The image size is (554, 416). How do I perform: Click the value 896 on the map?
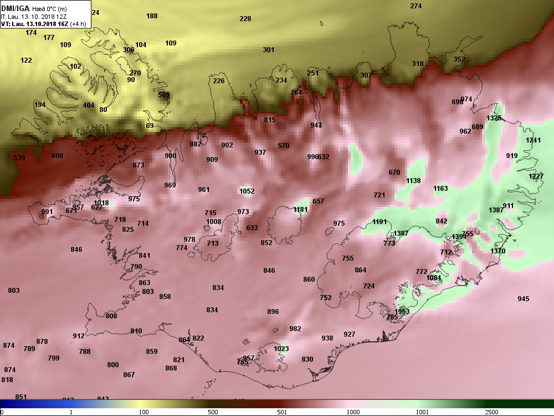[273, 312]
